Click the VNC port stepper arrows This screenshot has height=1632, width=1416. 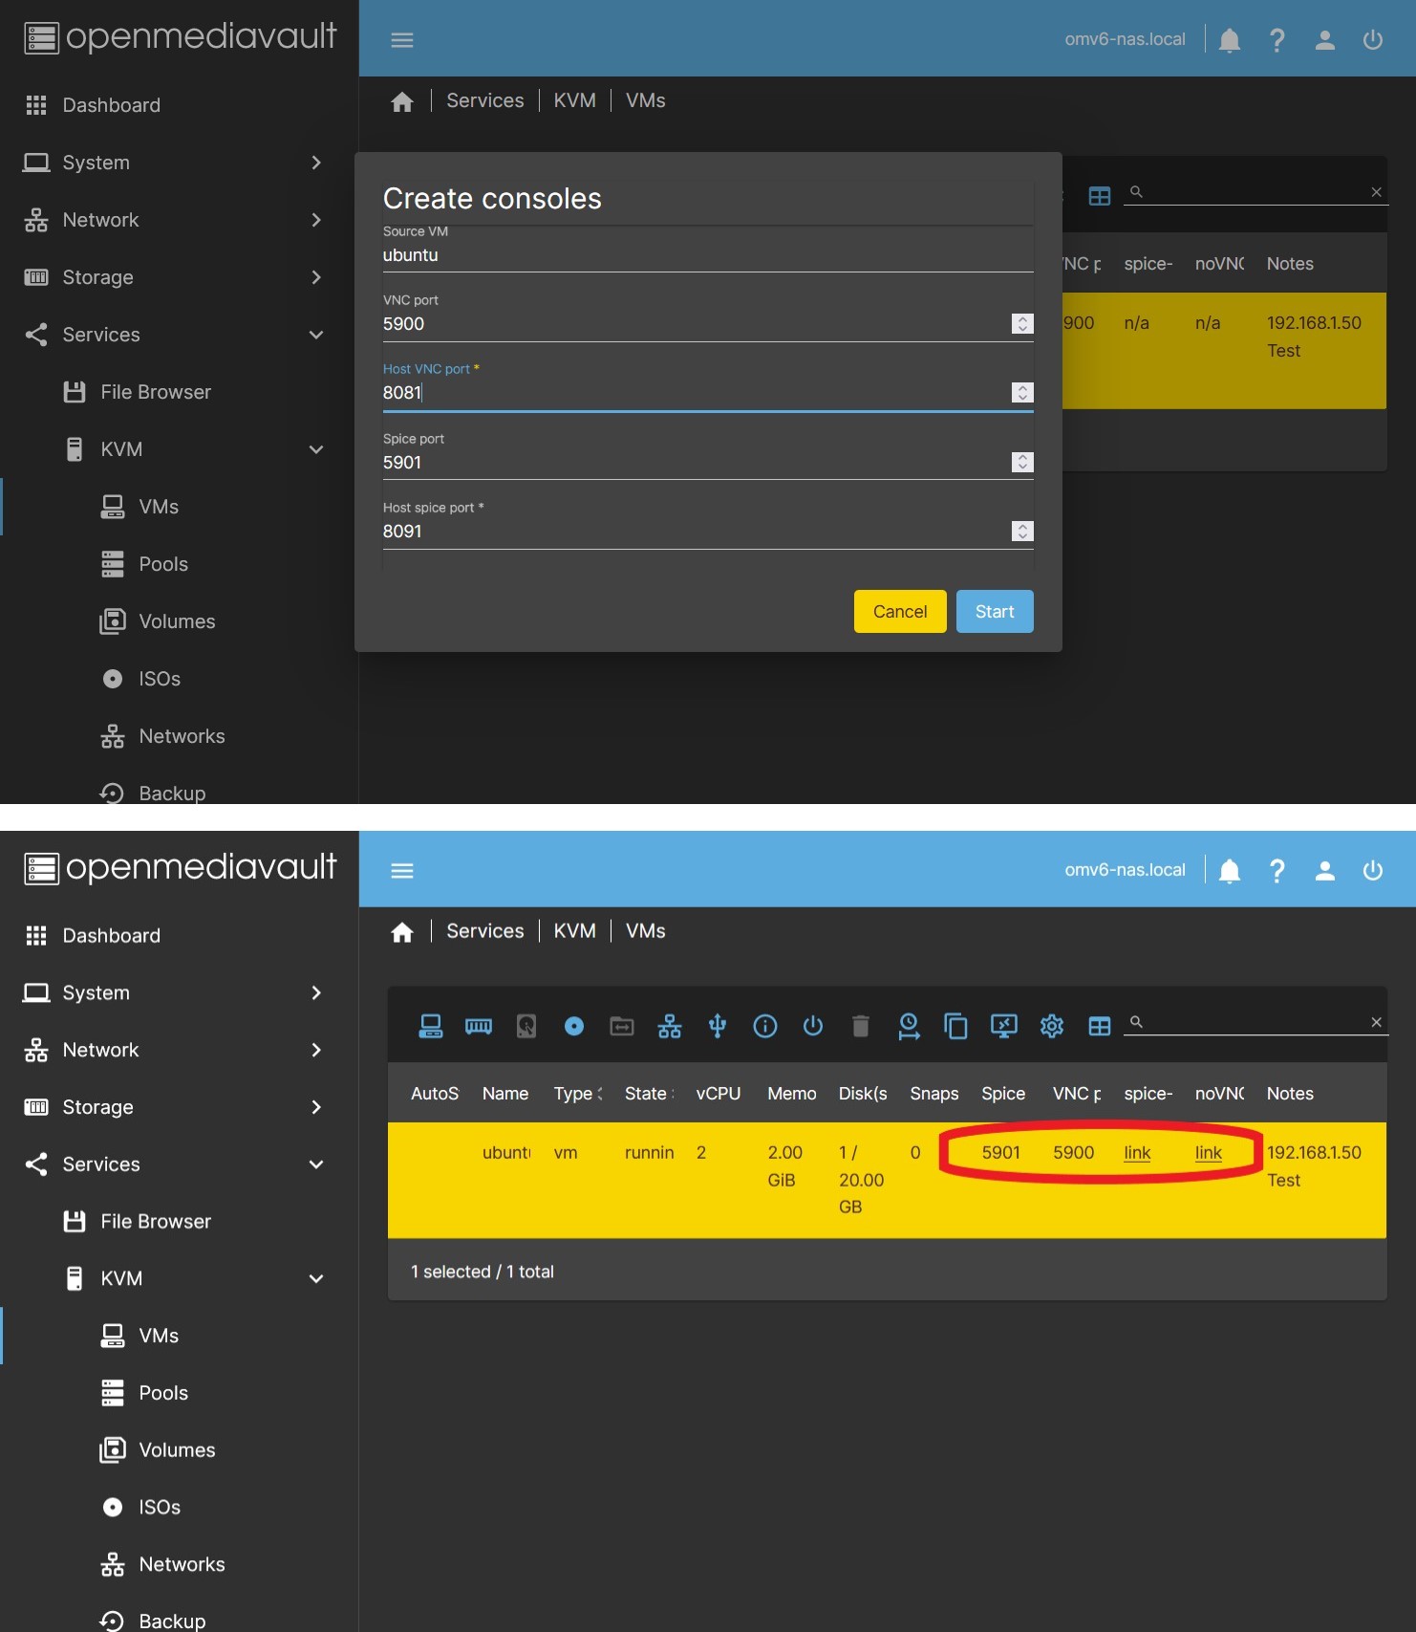[1022, 324]
